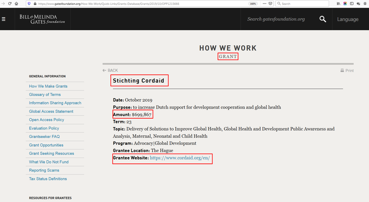This screenshot has height=202, width=369.
Task: Click the Purpose line about Dutch support
Action: coord(197,107)
